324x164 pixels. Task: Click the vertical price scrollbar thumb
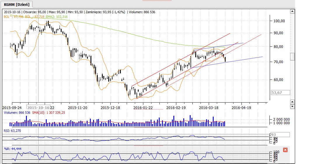point(292,56)
